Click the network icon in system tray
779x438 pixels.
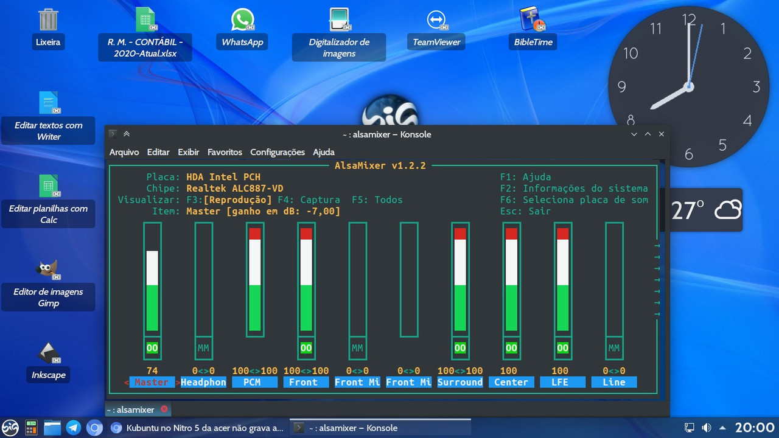(690, 428)
